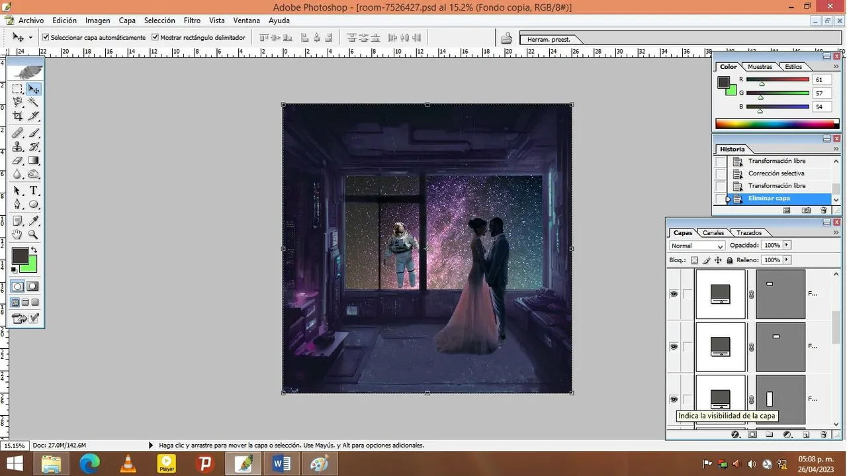Select the Gradient tool
The image size is (847, 476).
click(x=34, y=160)
